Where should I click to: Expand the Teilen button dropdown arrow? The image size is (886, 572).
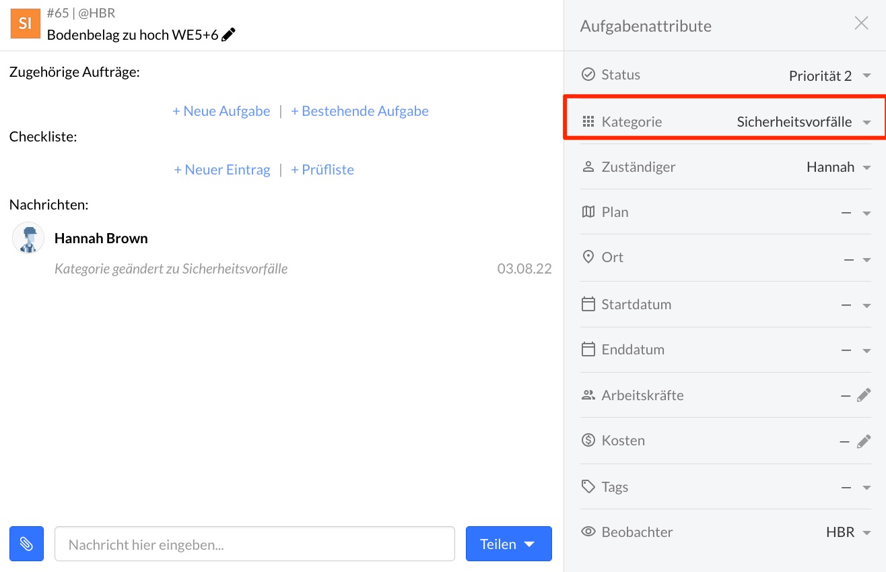click(529, 544)
